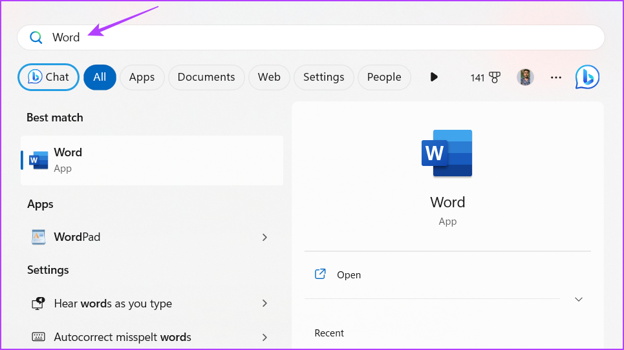The image size is (624, 350).
Task: Switch to the Documents filter tab
Action: click(206, 77)
